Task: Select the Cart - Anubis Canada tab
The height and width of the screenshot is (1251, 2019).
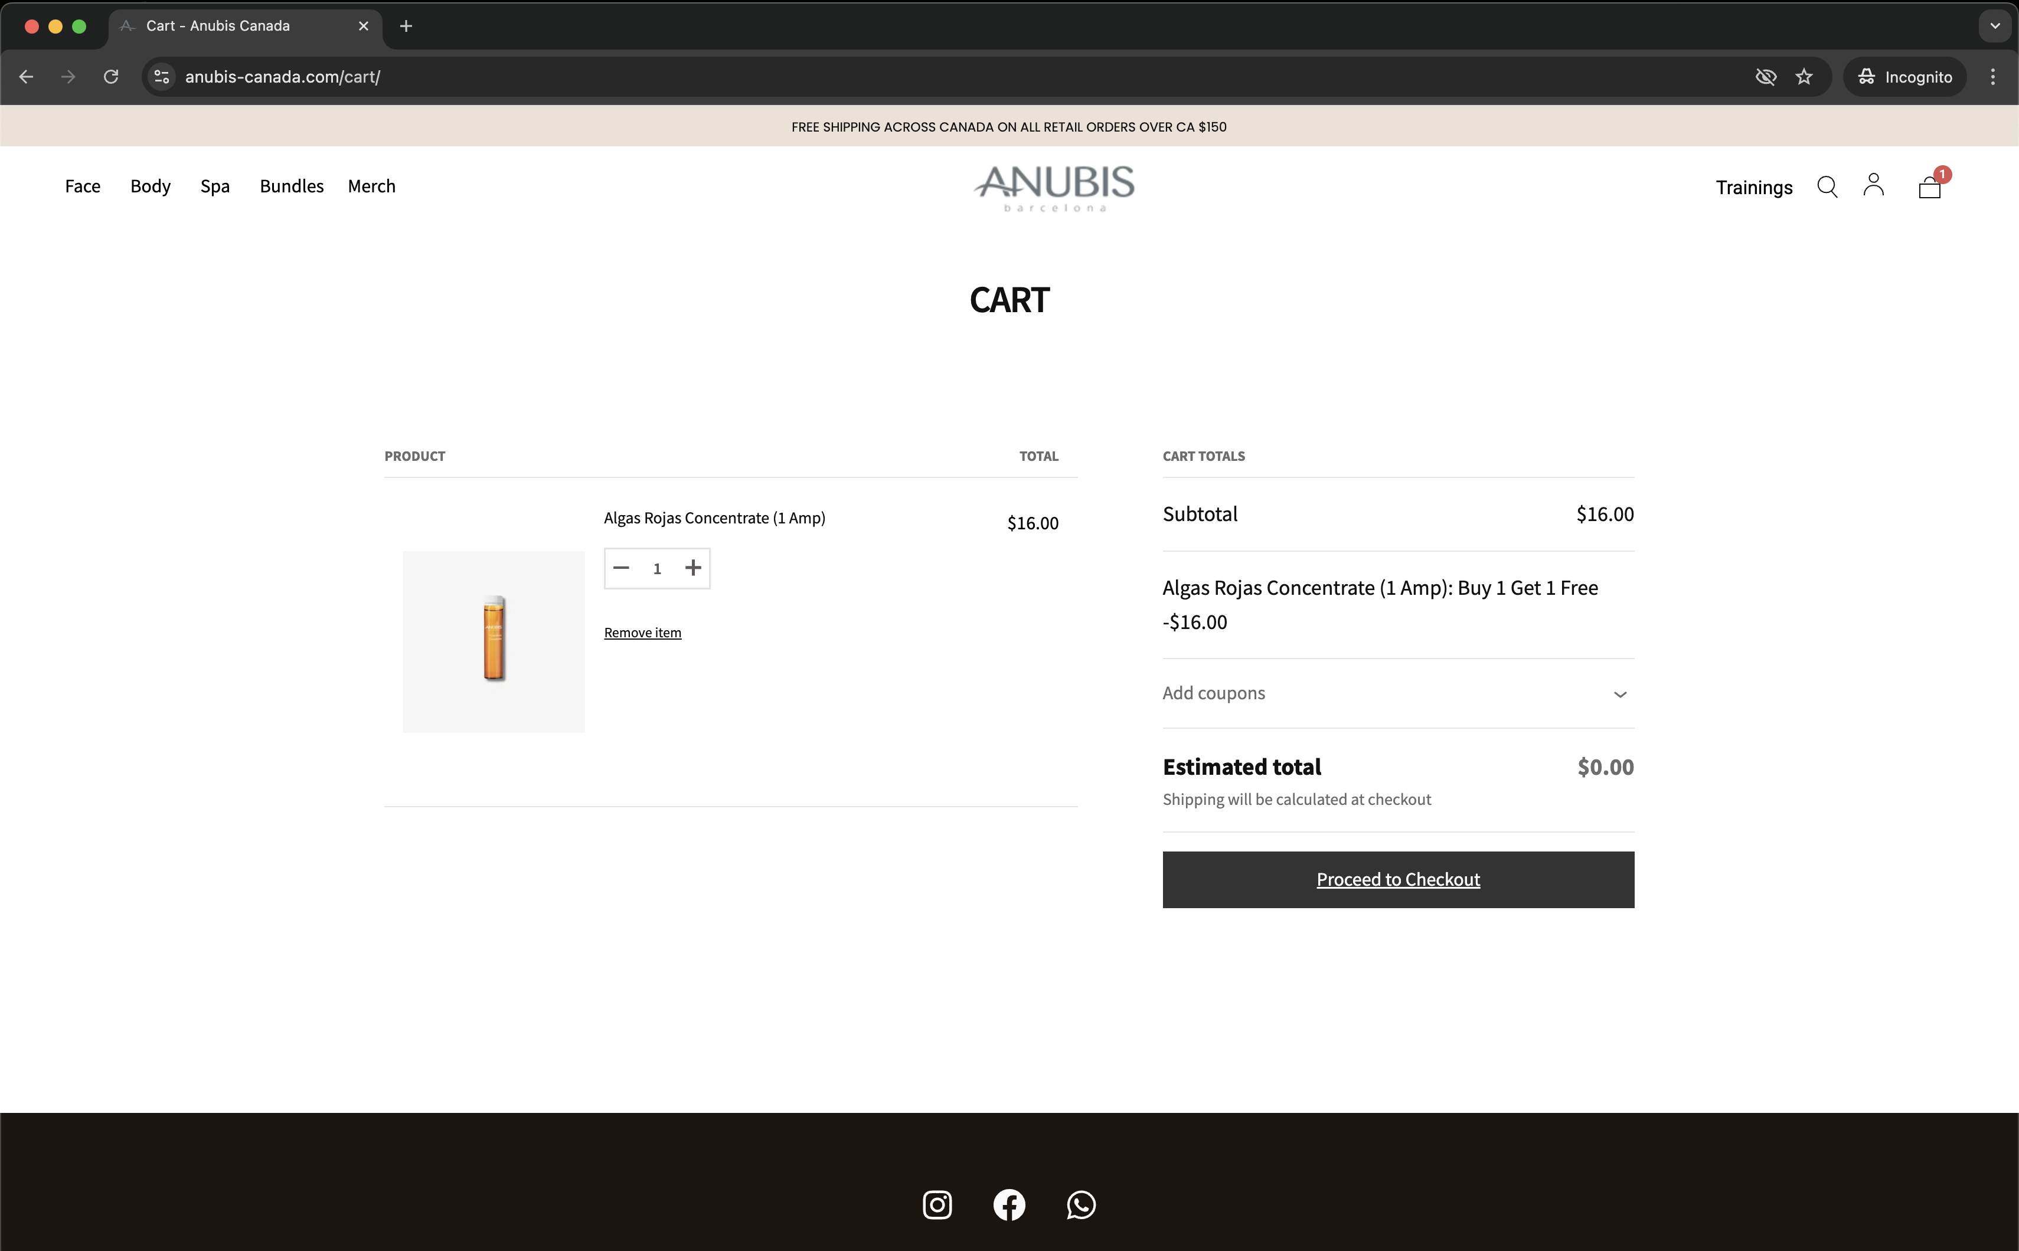Action: pyautogui.click(x=245, y=27)
